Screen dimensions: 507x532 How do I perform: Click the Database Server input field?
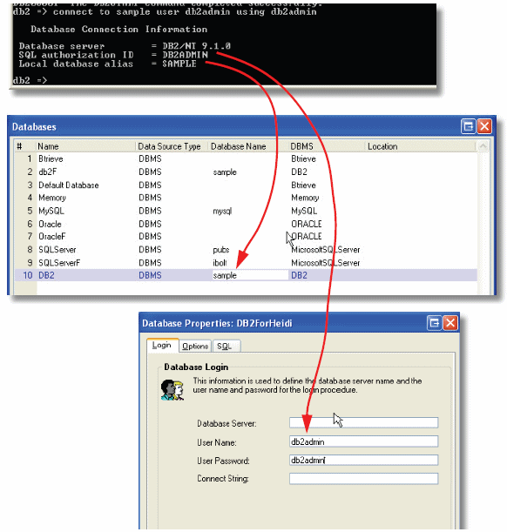363,423
